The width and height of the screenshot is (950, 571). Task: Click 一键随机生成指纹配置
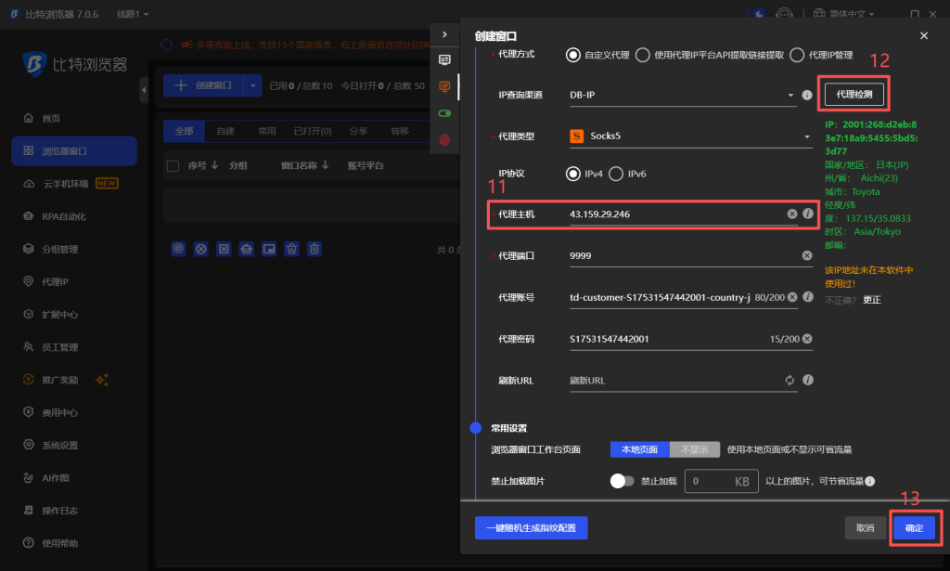(531, 527)
